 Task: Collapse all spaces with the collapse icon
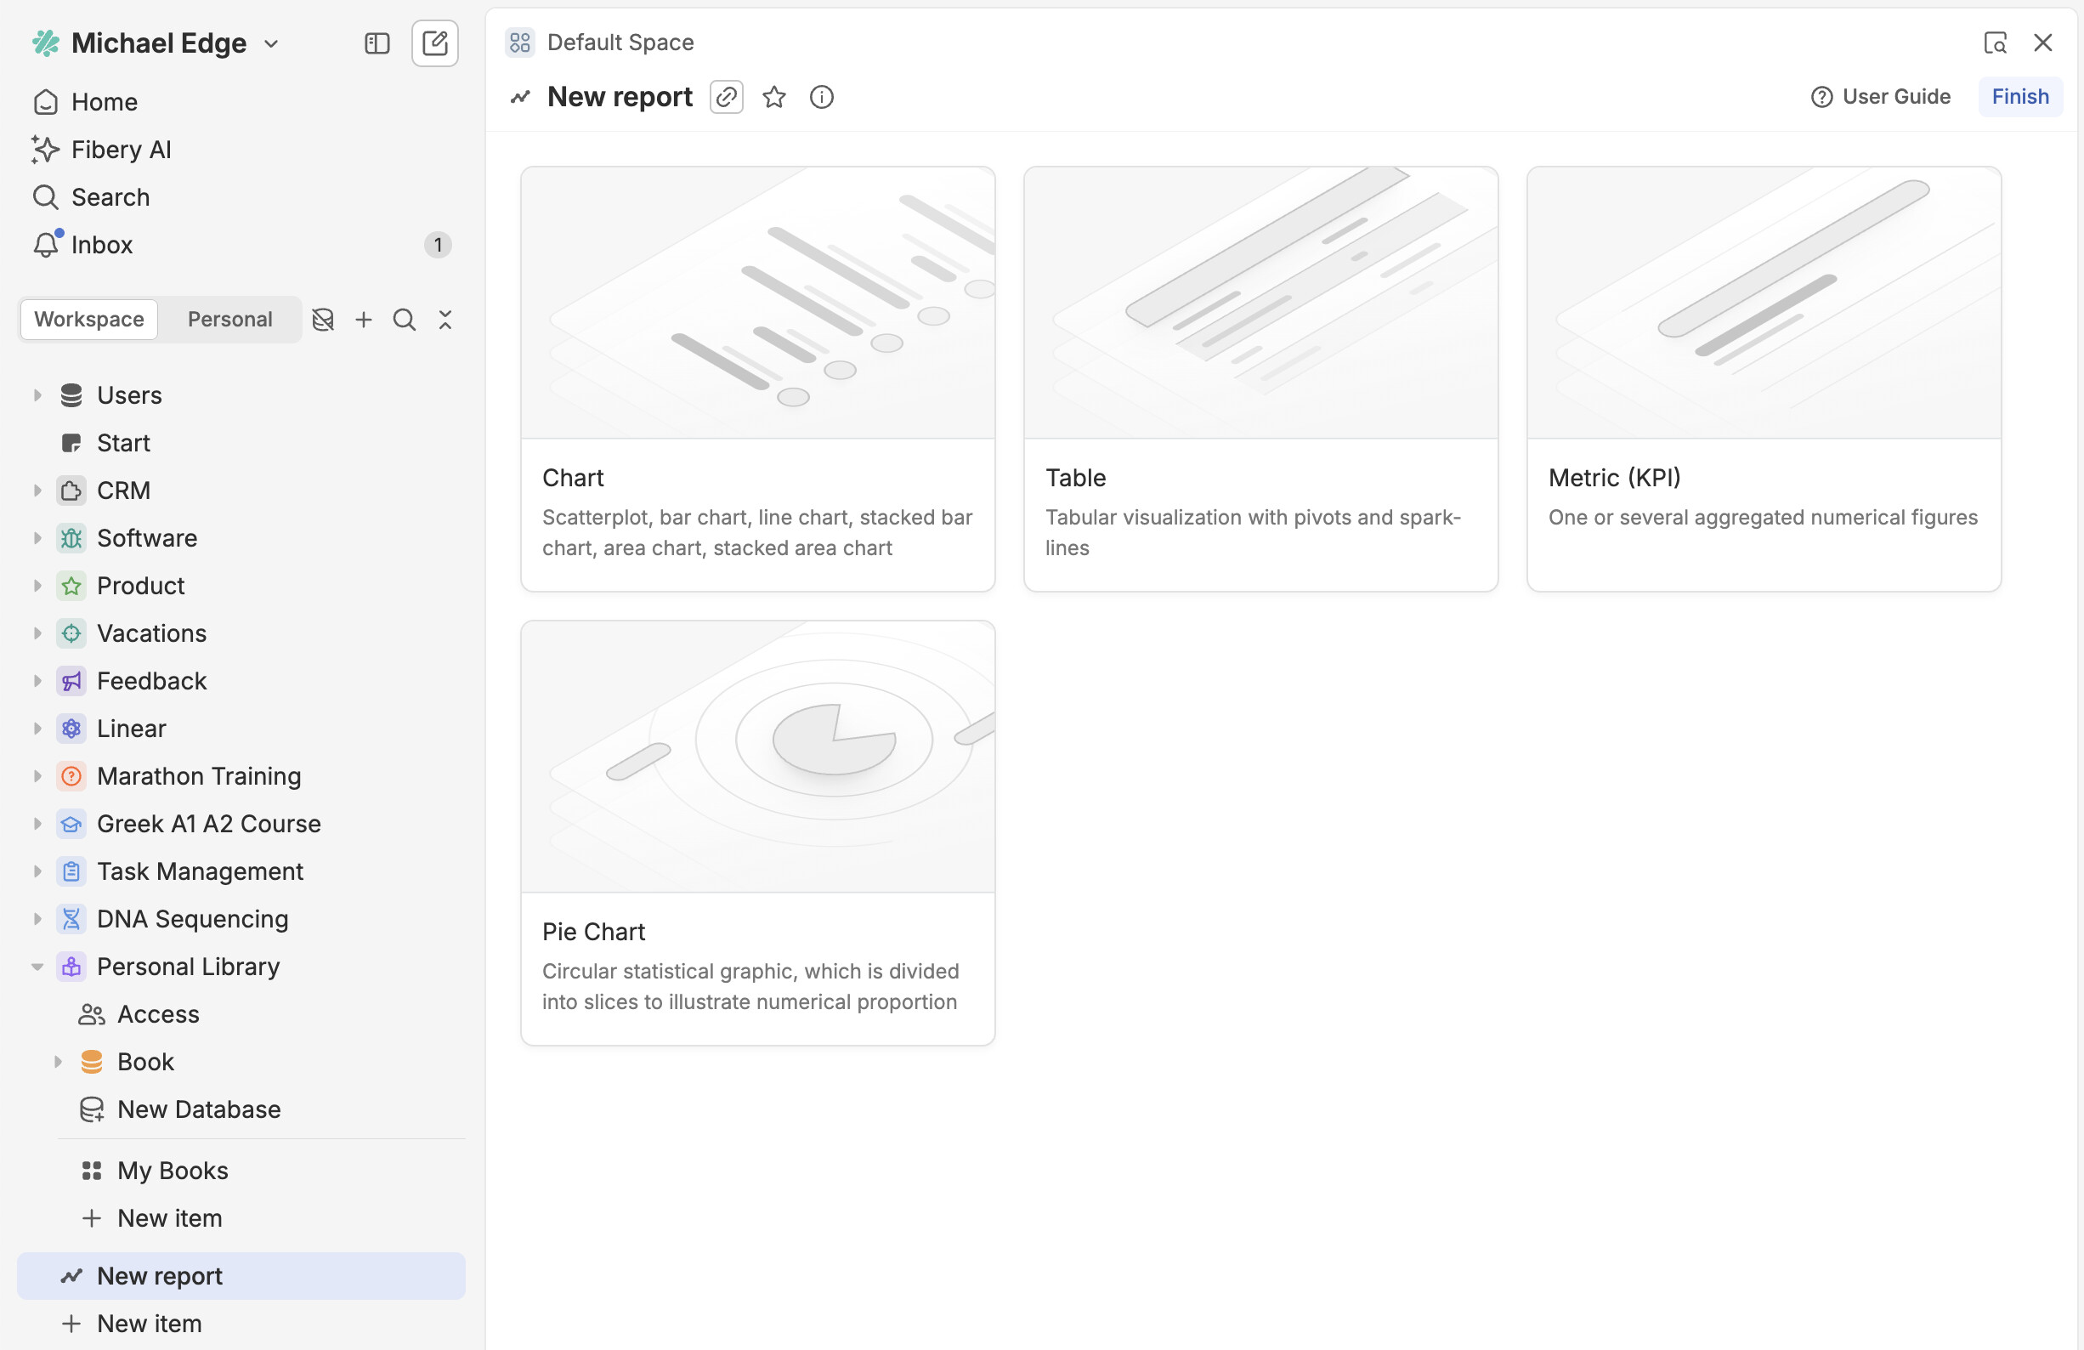445,320
